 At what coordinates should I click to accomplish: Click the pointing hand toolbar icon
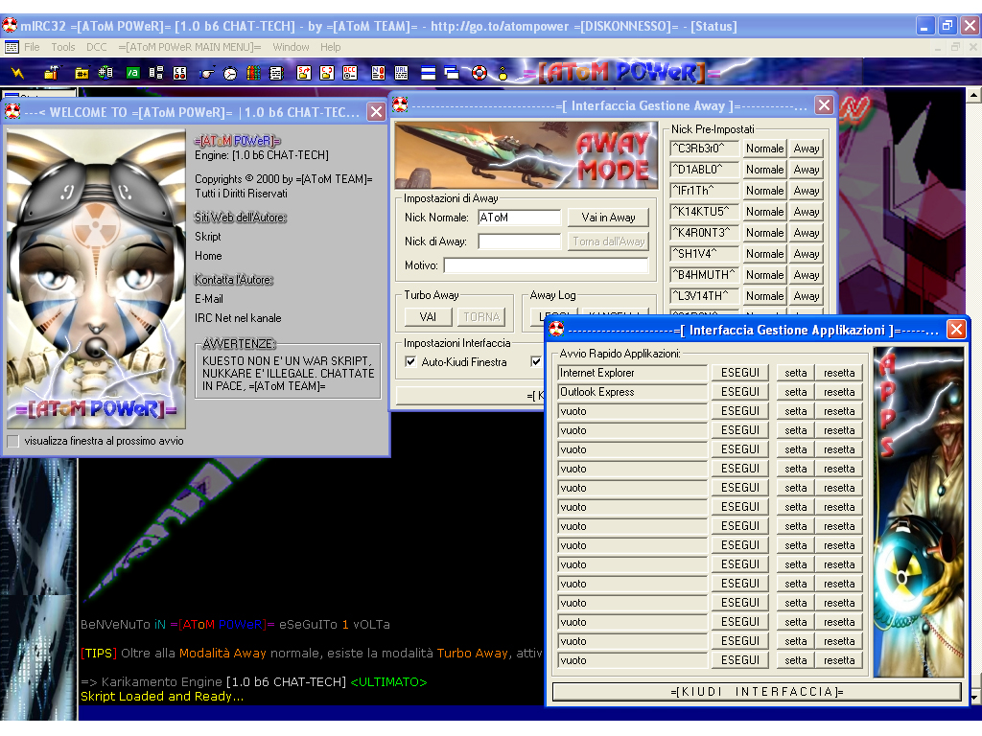pyautogui.click(x=206, y=72)
